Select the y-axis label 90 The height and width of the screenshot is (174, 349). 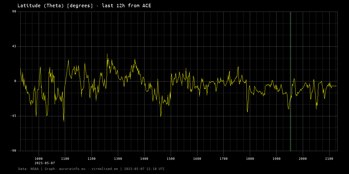point(14,12)
